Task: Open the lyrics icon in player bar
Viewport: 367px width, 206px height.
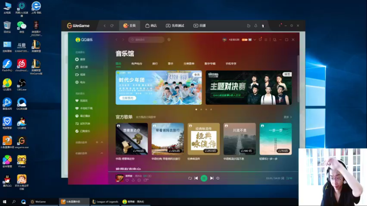Action: click(283, 178)
